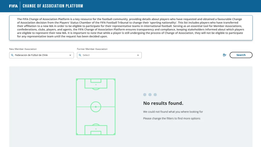The width and height of the screenshot is (261, 147).
Task: Click the magnifier icon in New Member Association field
Action: (x=12, y=55)
